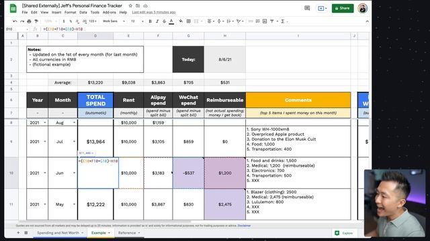Open the File menu
The width and height of the screenshot is (430, 241).
pos(25,12)
